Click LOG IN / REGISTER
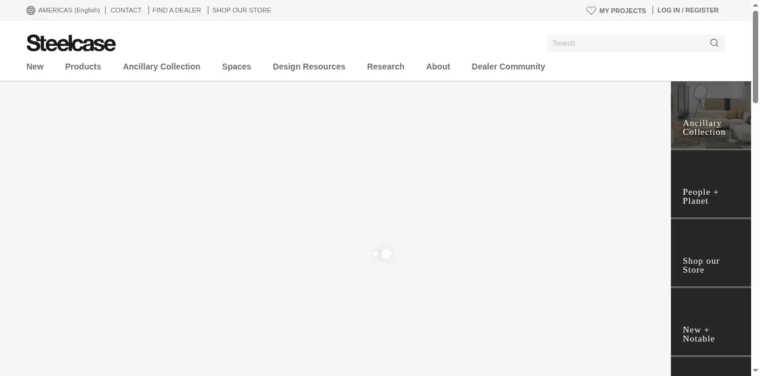 (688, 10)
